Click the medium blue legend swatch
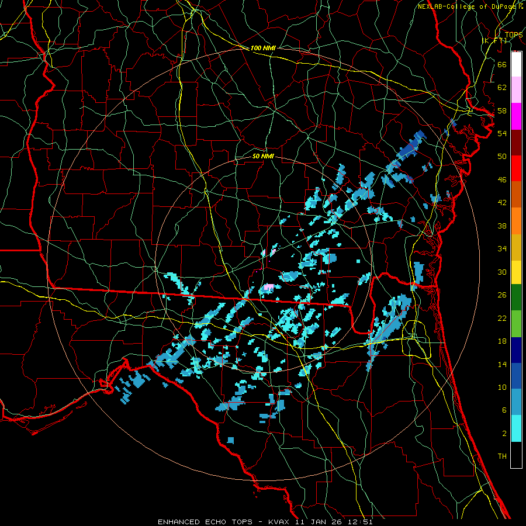Viewport: 526px width, 526px height. tap(516, 376)
